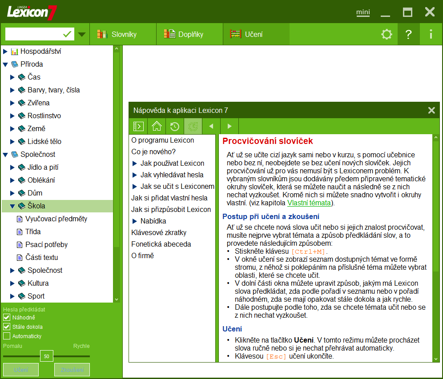This screenshot has height=379, width=443.
Task: Select the Oblékání tree item
Action: pyautogui.click(x=41, y=180)
